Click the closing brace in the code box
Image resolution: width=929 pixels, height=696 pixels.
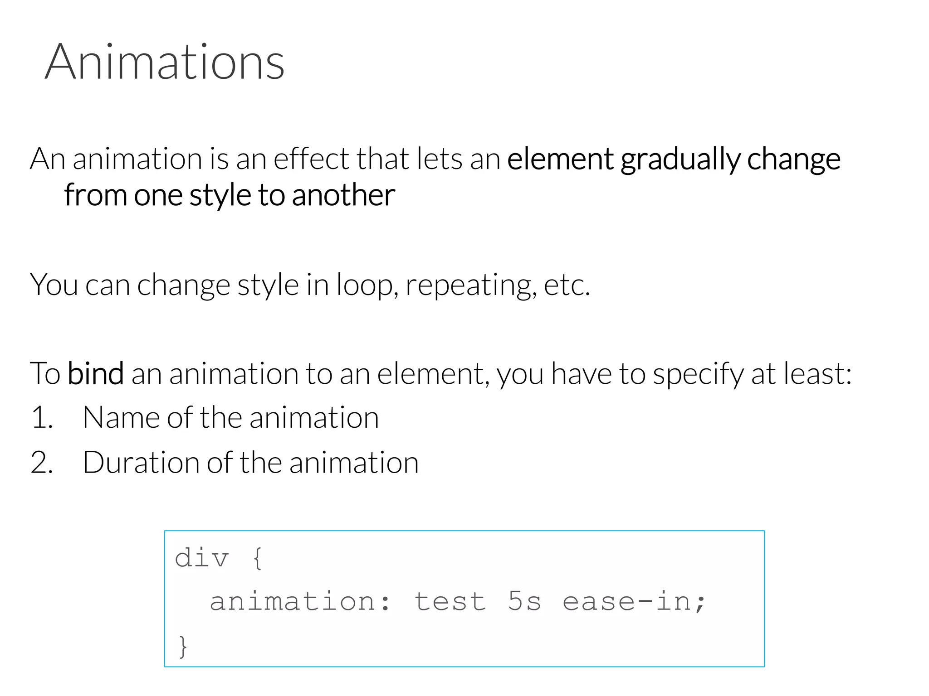[183, 646]
